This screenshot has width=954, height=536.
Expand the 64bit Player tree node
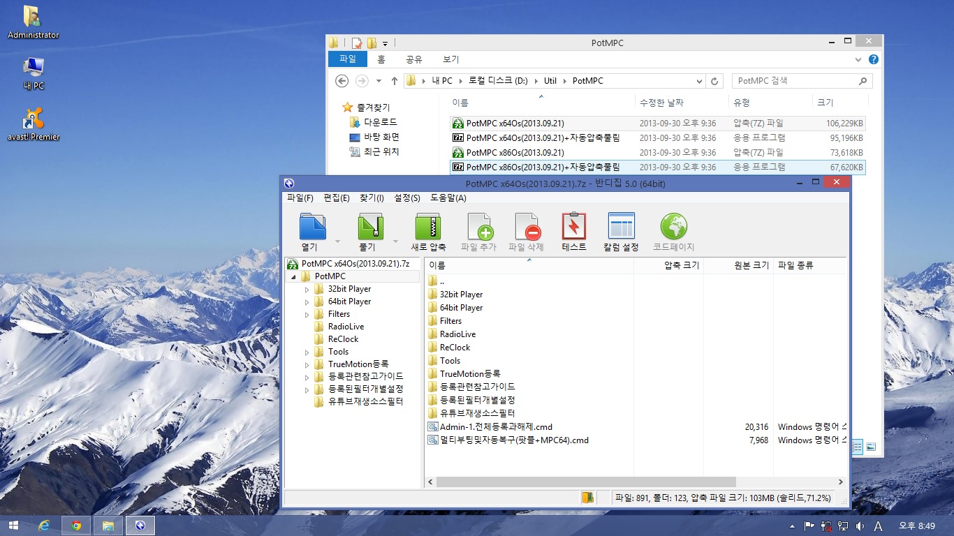(x=307, y=301)
